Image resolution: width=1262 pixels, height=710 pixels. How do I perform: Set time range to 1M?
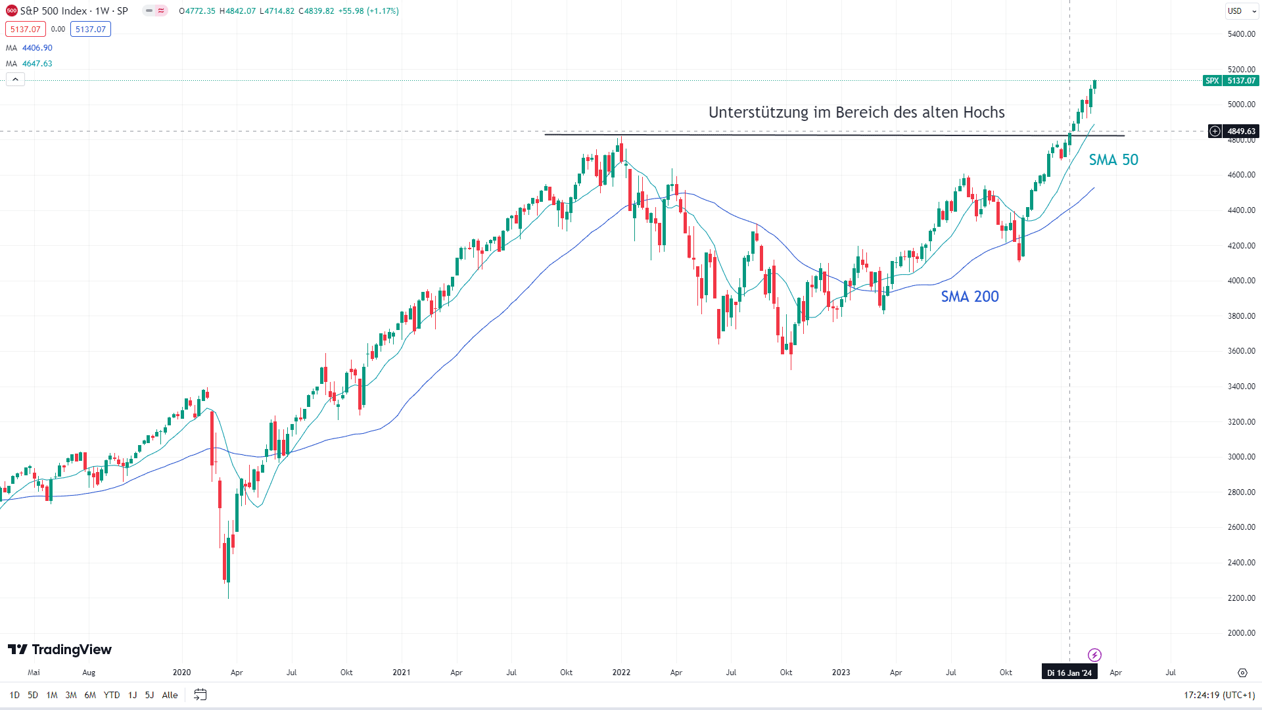coord(52,695)
